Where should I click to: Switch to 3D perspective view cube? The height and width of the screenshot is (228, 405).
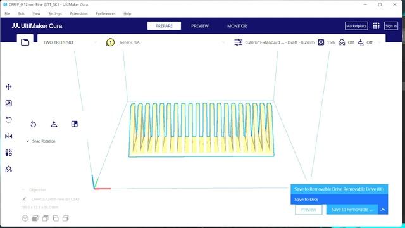pos(25,218)
